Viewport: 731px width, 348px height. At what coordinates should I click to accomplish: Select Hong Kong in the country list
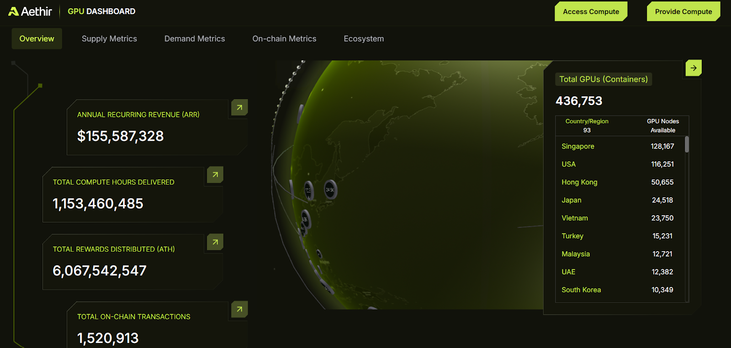coord(579,182)
